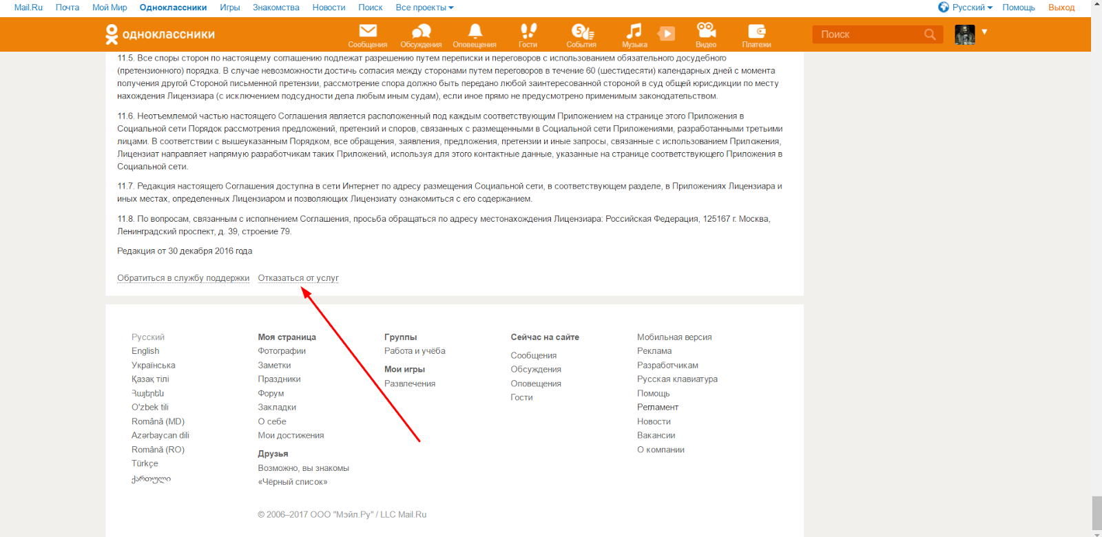1102x537 pixels.
Task: Open Игры in the top bar
Action: 230,8
